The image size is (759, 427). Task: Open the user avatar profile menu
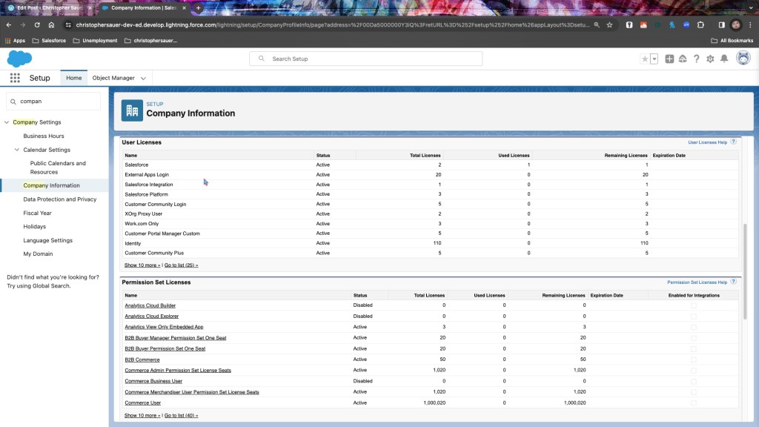tap(743, 59)
